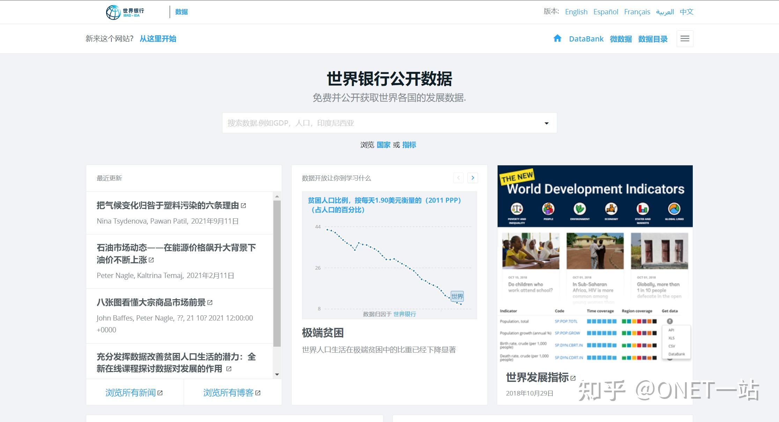Switch to Arabic version
This screenshot has height=422, width=779.
(665, 12)
